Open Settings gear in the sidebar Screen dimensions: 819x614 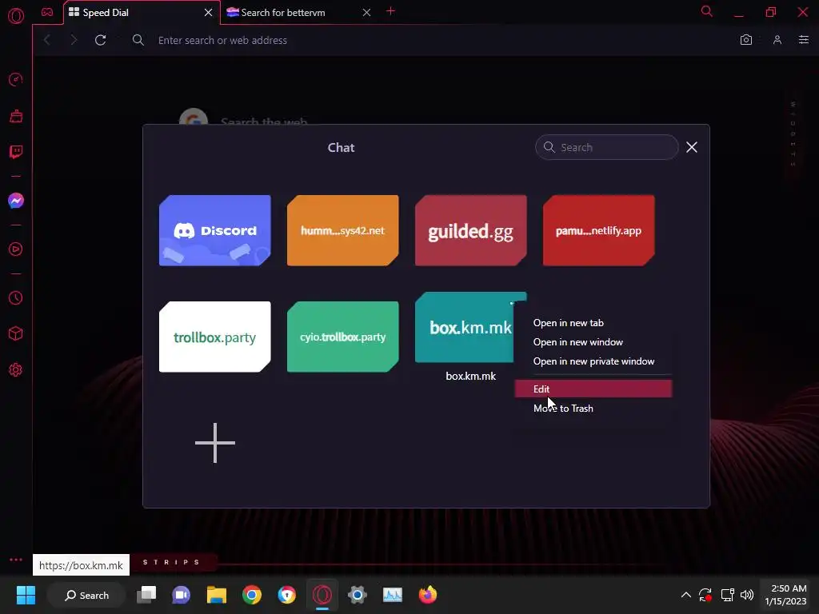(16, 369)
